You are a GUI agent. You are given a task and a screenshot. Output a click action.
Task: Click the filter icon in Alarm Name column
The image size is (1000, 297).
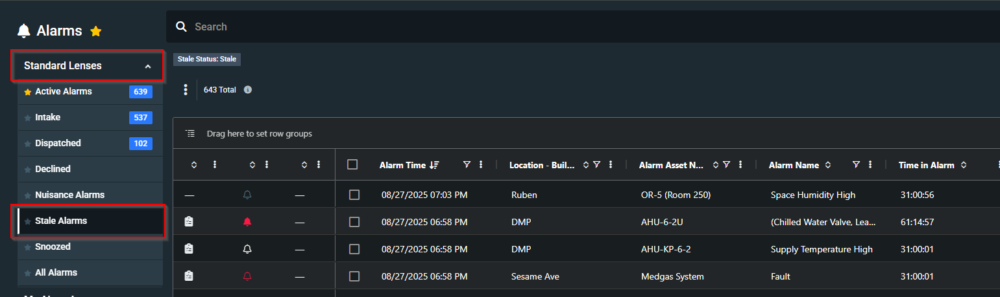[x=856, y=165]
